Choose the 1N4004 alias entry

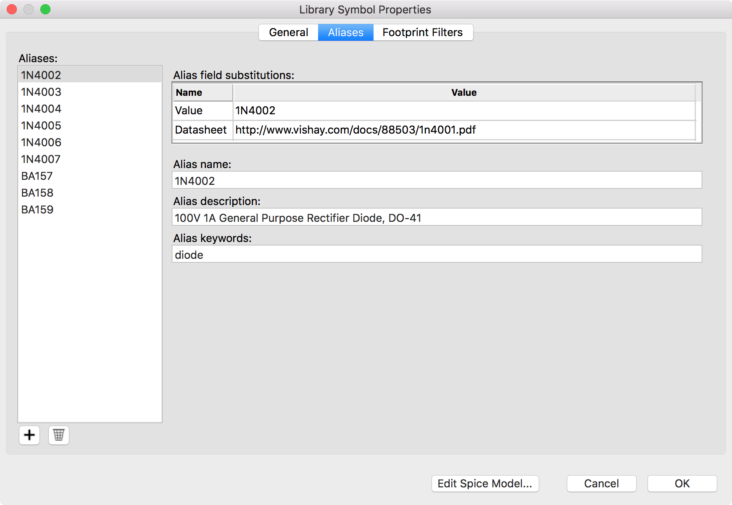pyautogui.click(x=41, y=109)
